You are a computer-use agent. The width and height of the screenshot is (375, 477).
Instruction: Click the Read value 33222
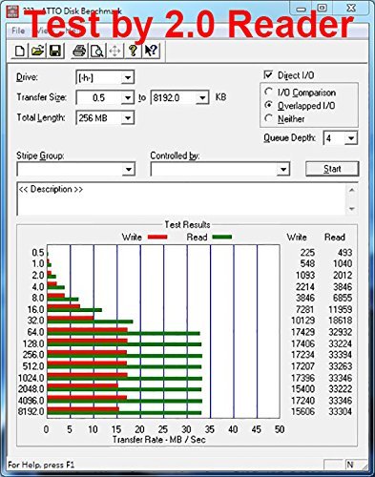tap(341, 389)
